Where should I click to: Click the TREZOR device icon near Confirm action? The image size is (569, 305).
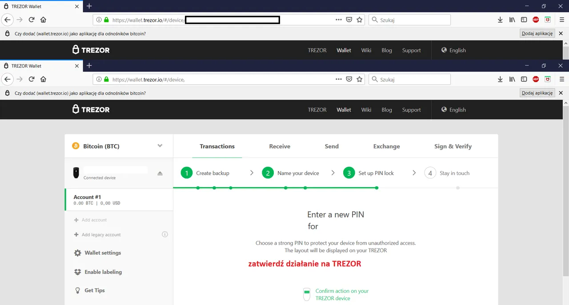click(x=306, y=294)
